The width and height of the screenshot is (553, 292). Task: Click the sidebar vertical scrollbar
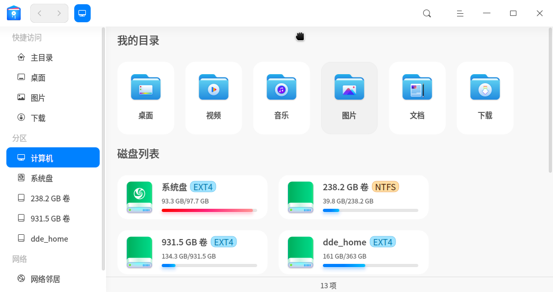pos(103,149)
